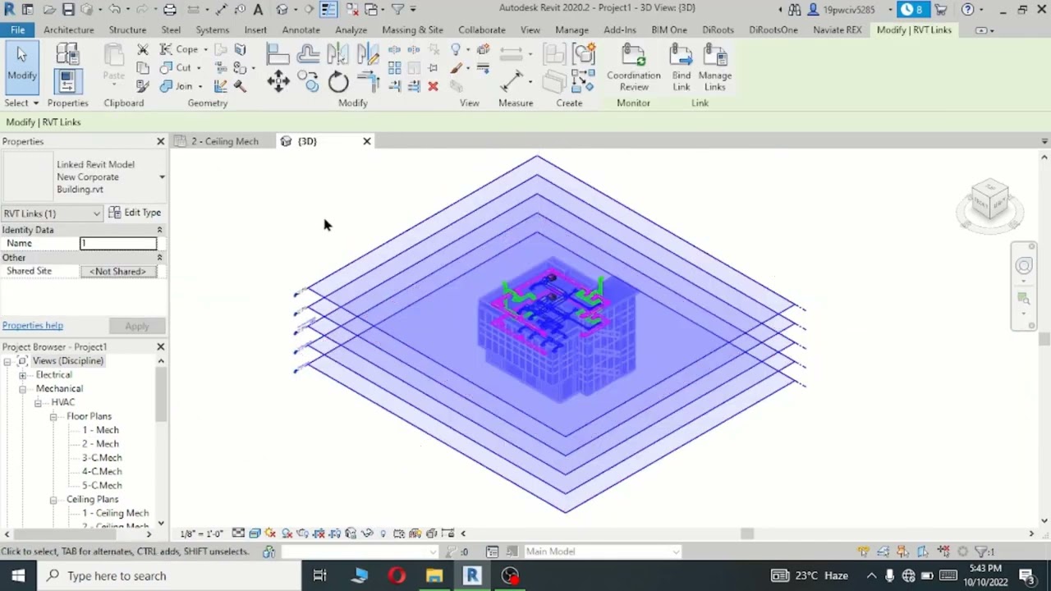The image size is (1051, 591).
Task: Click the <Not Shared> Shared Site button
Action: pyautogui.click(x=118, y=271)
